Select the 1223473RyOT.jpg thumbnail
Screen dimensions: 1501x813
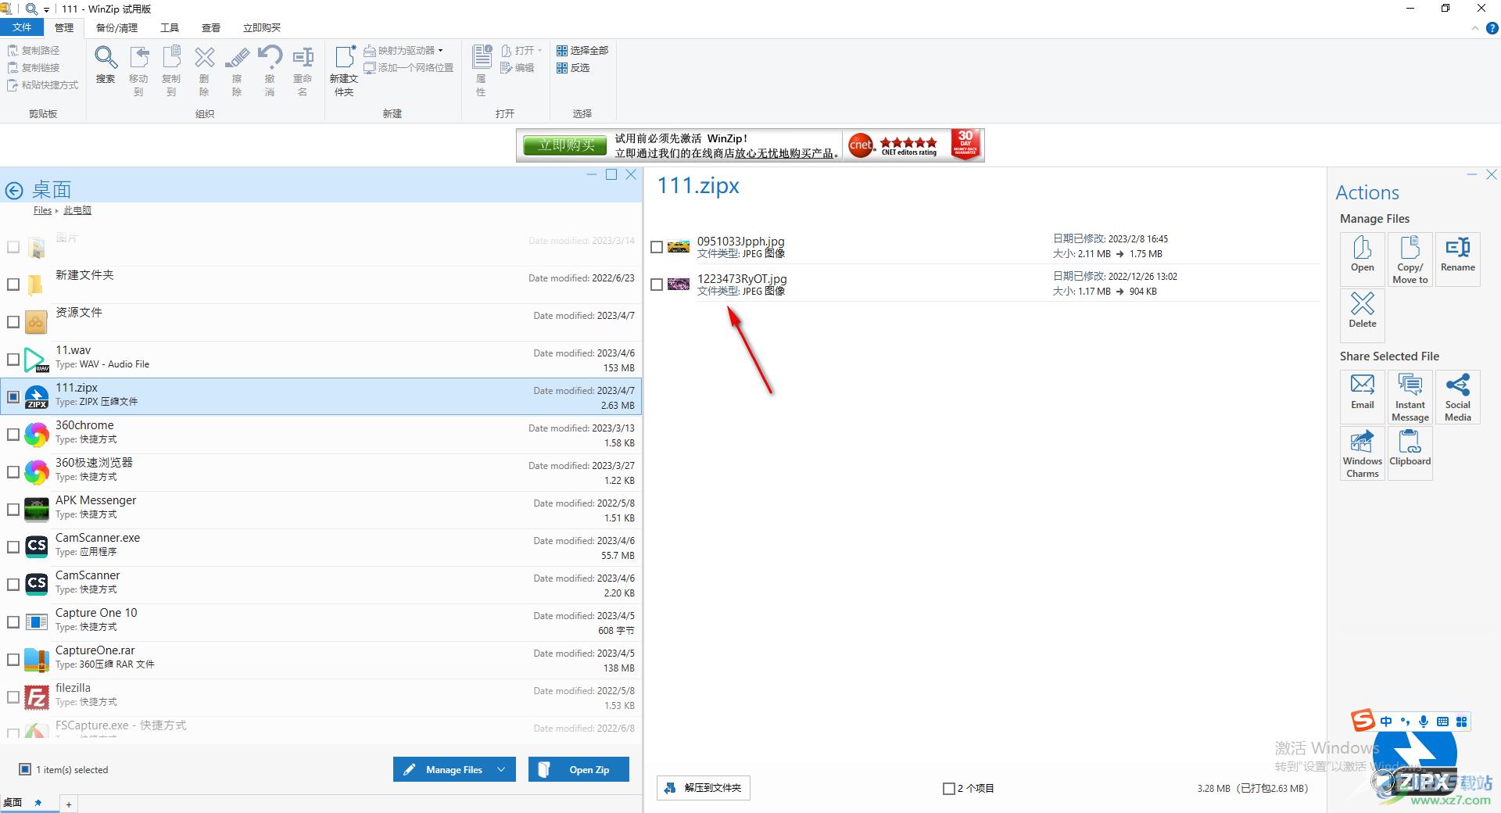click(x=679, y=285)
